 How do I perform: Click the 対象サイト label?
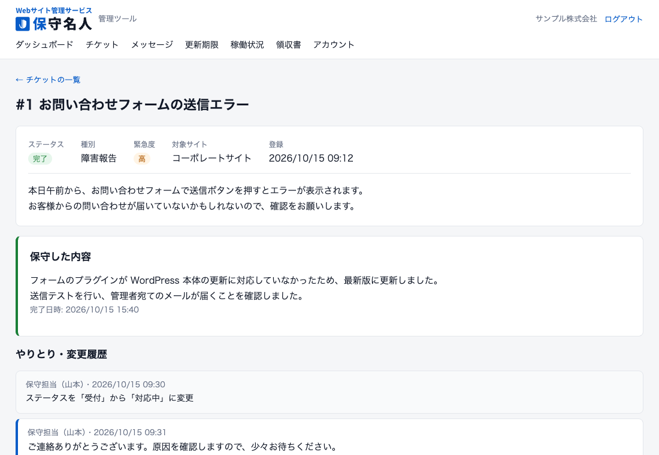[x=189, y=144]
